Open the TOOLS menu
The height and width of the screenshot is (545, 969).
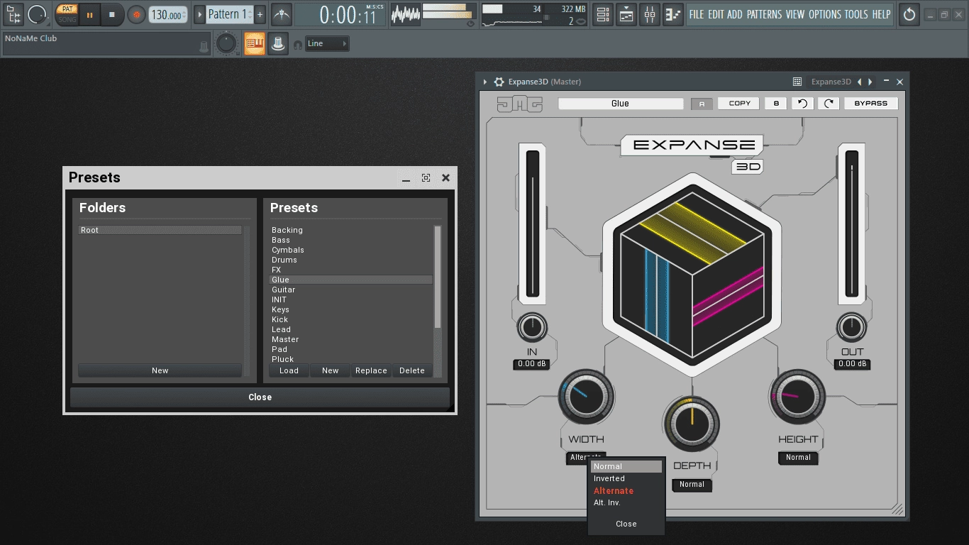pos(856,14)
